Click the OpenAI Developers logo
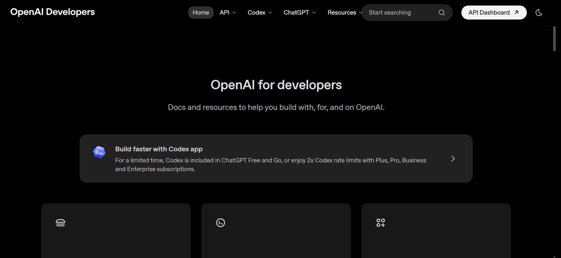Screen dimensions: 561x258 [x=53, y=12]
